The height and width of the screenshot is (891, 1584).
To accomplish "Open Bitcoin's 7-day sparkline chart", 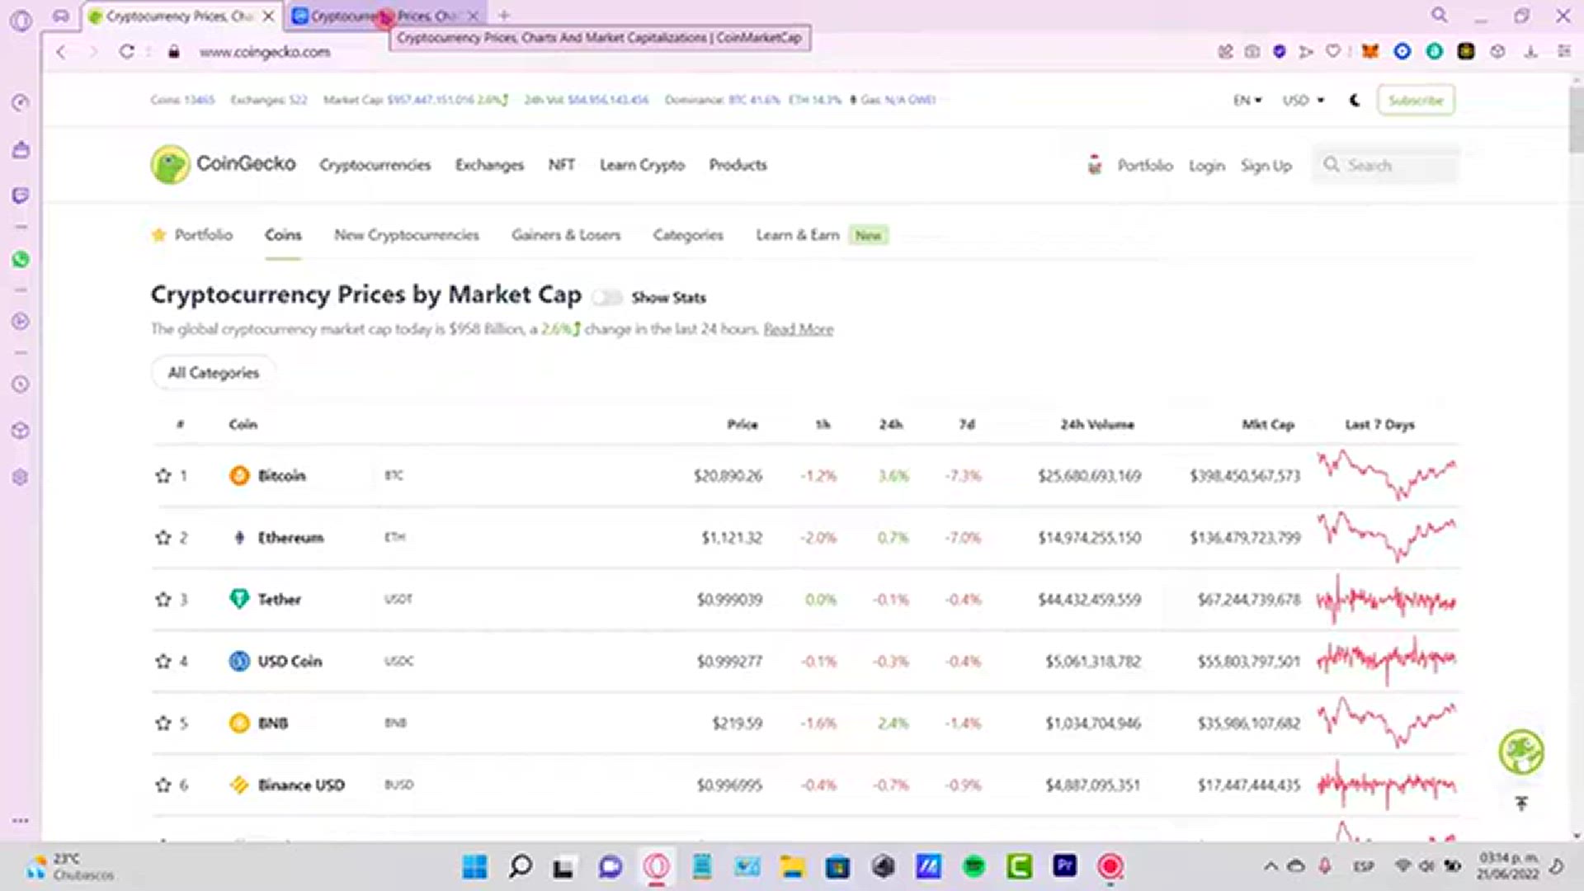I will [1387, 474].
